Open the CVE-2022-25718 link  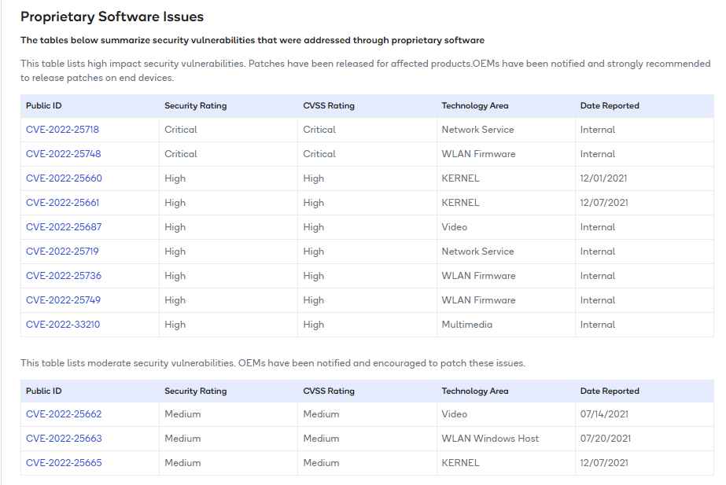pyautogui.click(x=62, y=130)
